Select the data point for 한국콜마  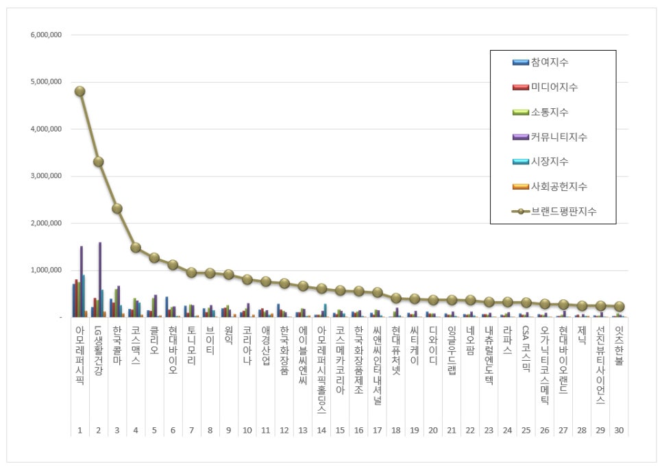coord(117,209)
